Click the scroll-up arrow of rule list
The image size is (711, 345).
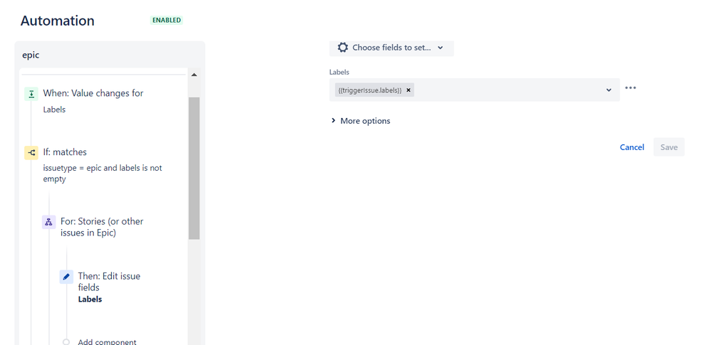(x=194, y=75)
